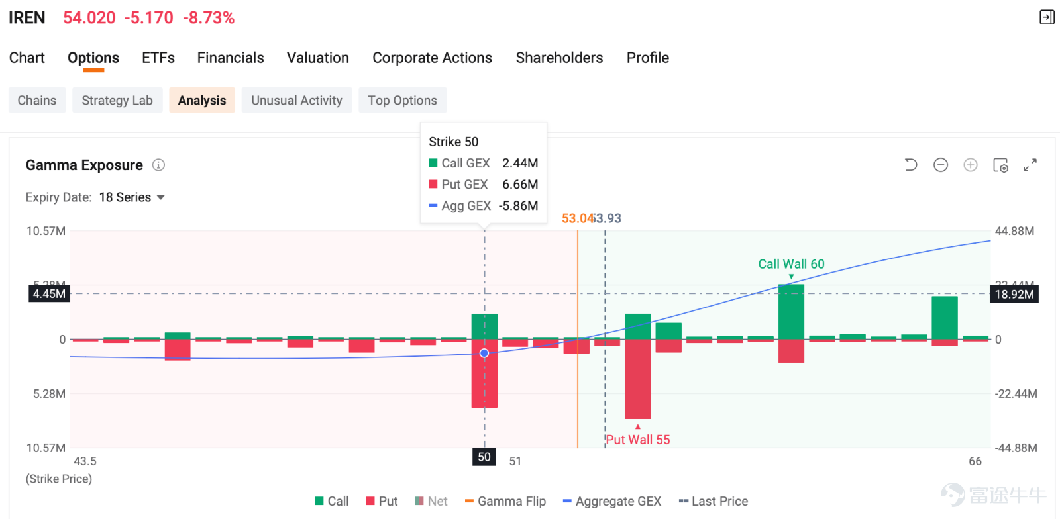Screen dimensions: 1060x519
Task: Toggle the Last Price legend item
Action: click(x=714, y=501)
